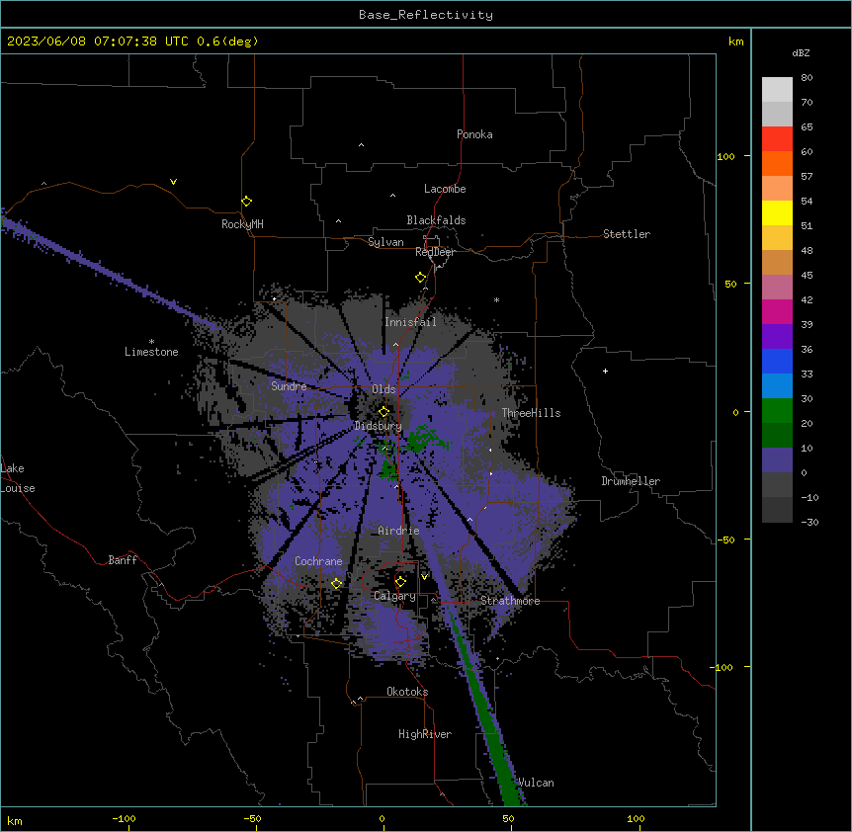
Task: Select the yellow diamond marker south of RedDeer
Action: click(421, 278)
